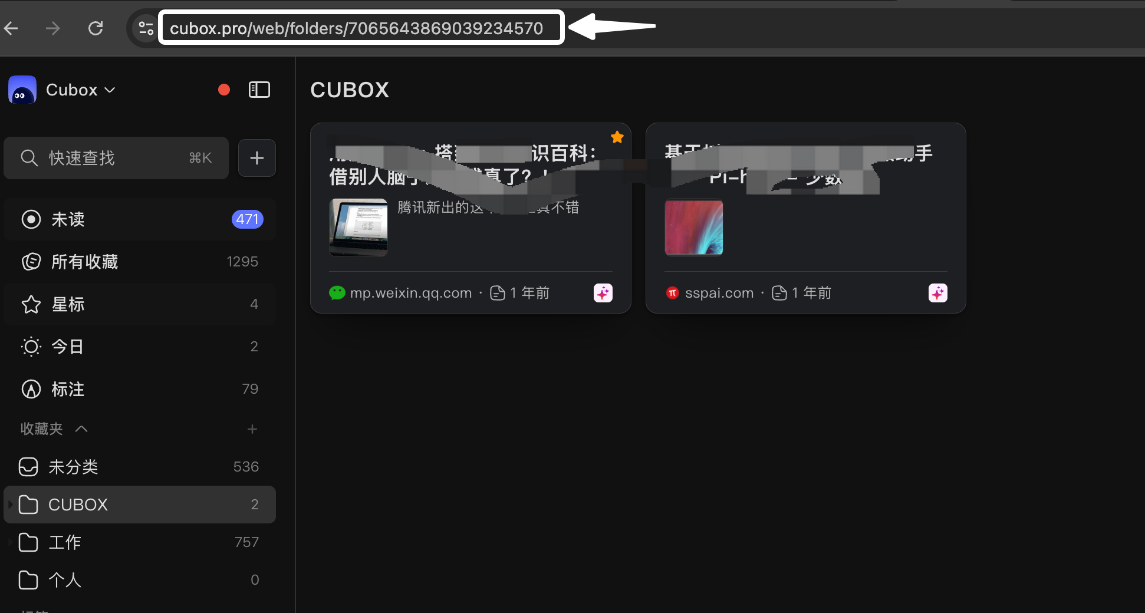Image resolution: width=1145 pixels, height=613 pixels.
Task: Click the browser back arrow
Action: coord(11,28)
